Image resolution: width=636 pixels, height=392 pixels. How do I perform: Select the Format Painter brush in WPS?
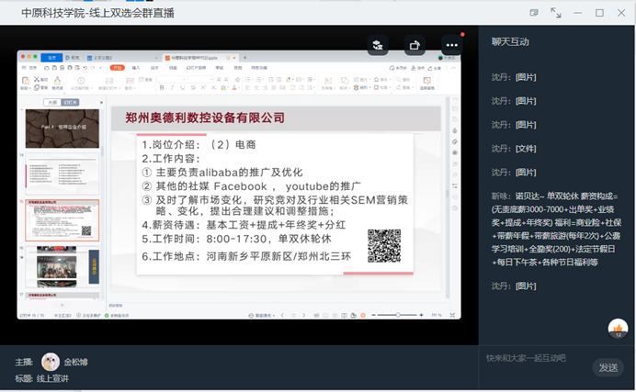58,80
